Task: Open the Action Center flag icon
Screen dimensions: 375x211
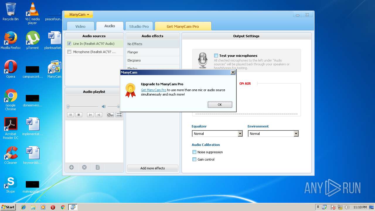Action: 333,207
